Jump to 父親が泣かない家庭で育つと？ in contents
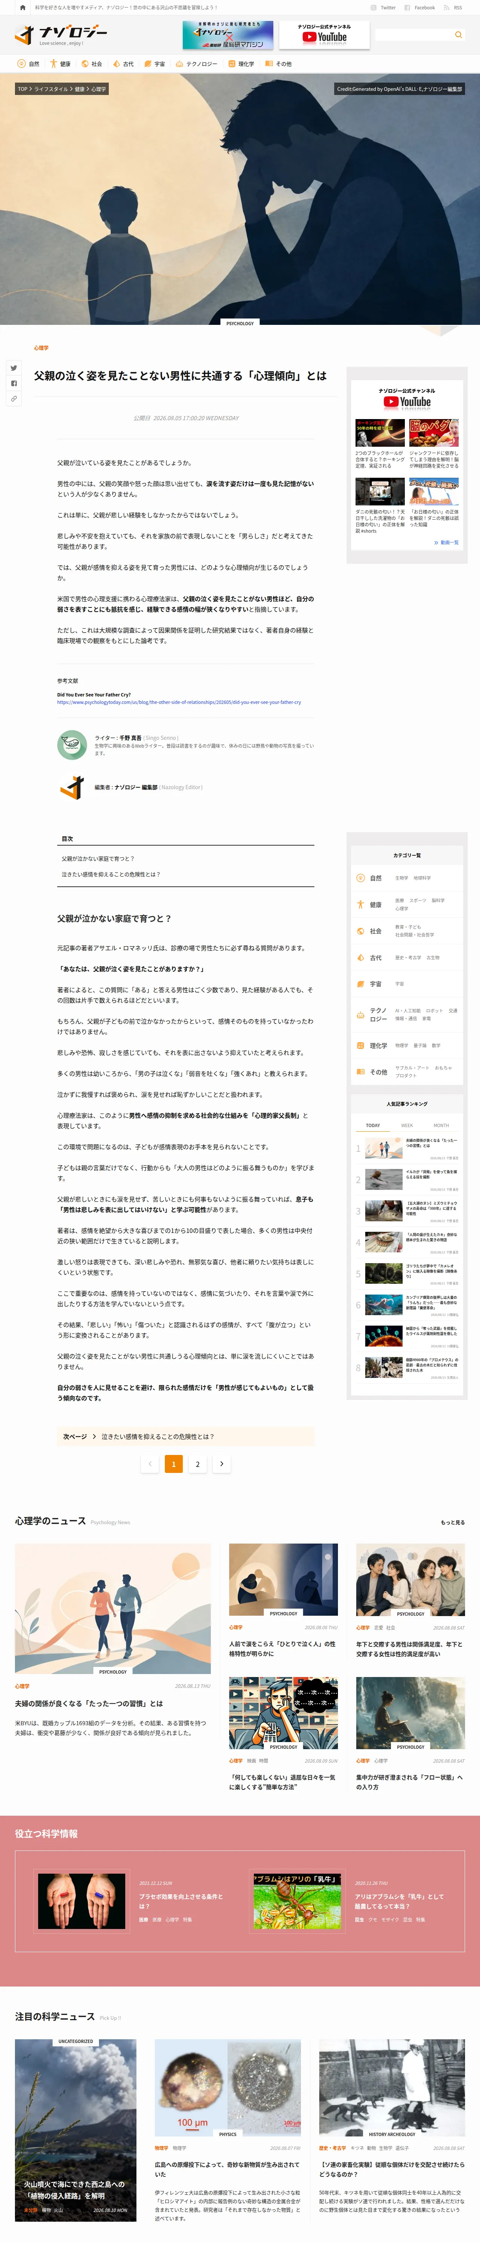The width and height of the screenshot is (480, 2243). (98, 859)
